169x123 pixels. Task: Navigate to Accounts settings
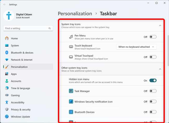coord(28,81)
